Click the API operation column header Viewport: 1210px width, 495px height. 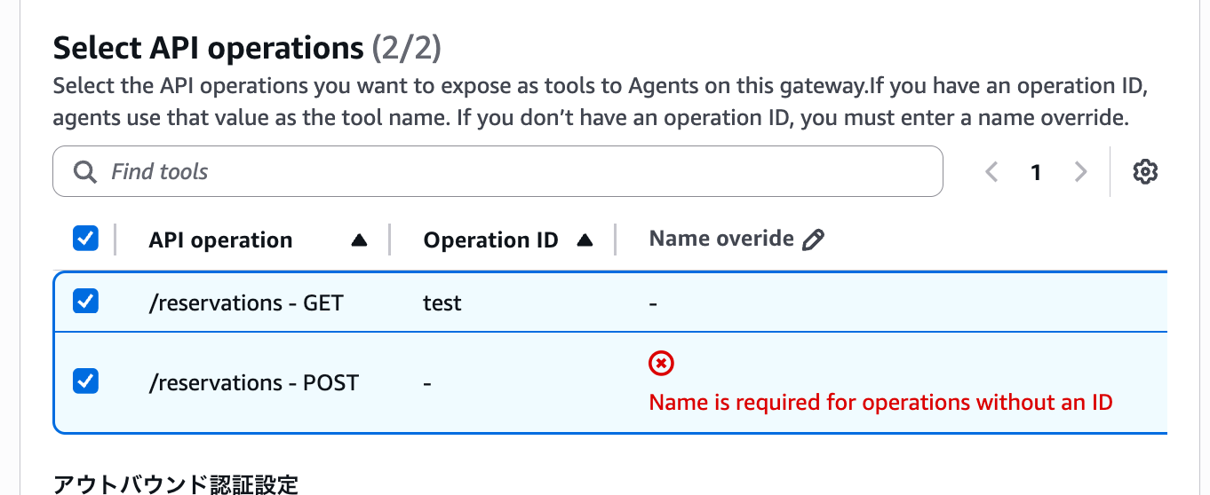coord(220,240)
